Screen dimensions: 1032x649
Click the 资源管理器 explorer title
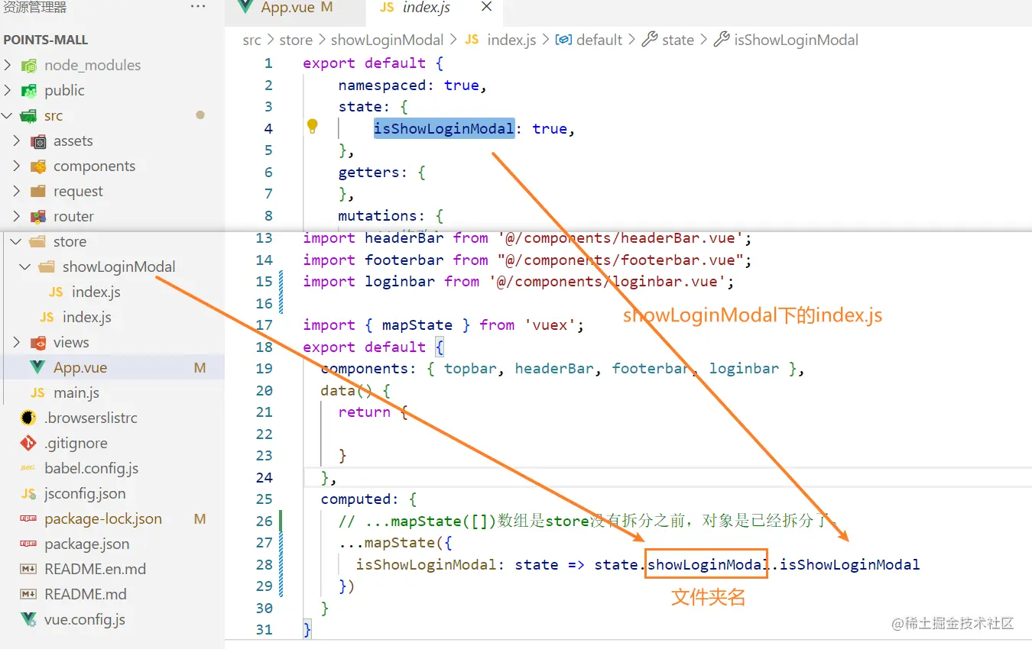coord(35,8)
